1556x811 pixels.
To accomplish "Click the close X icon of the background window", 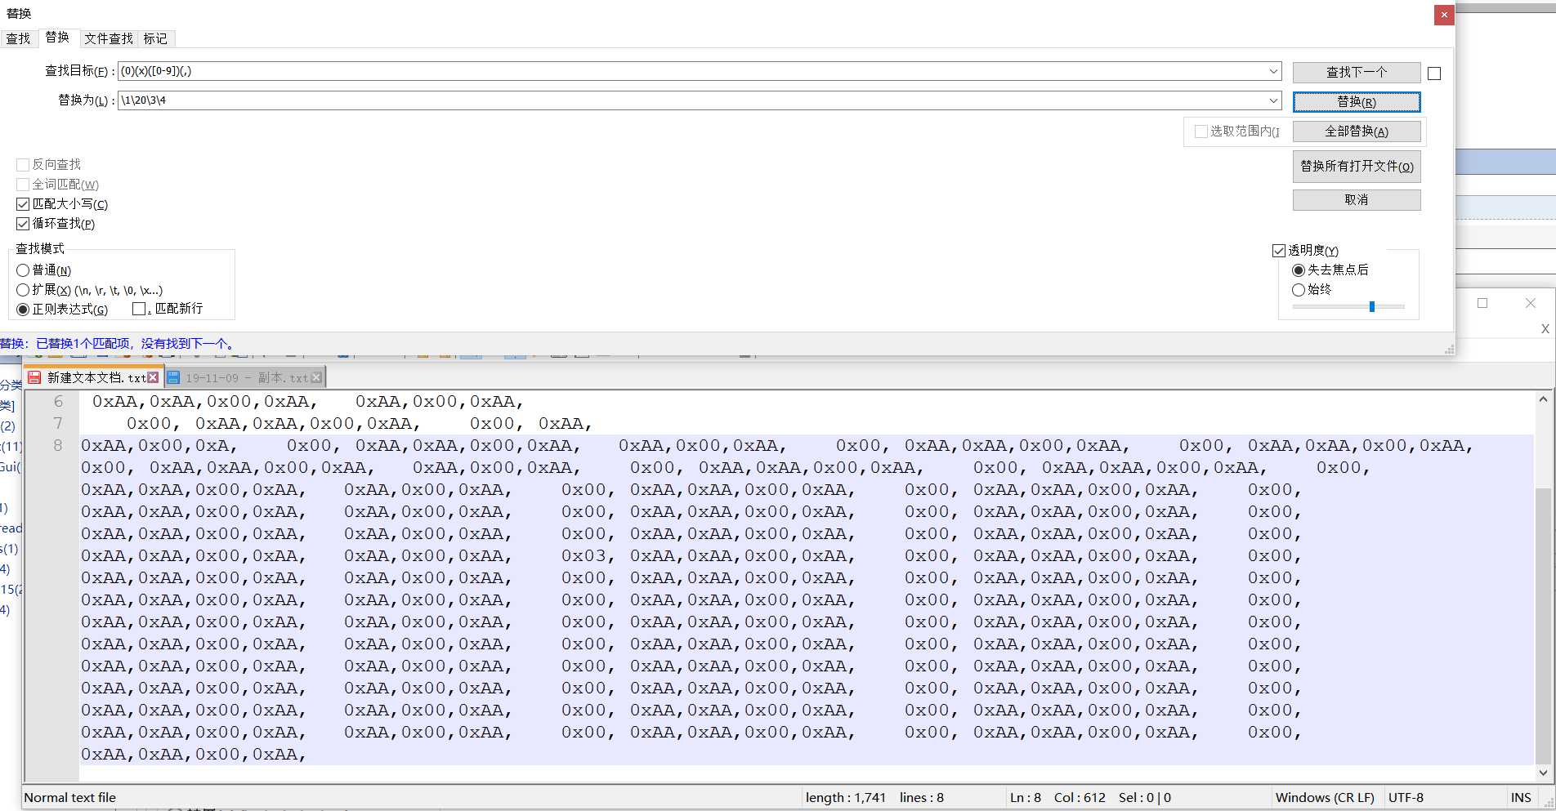I will pyautogui.click(x=1531, y=303).
